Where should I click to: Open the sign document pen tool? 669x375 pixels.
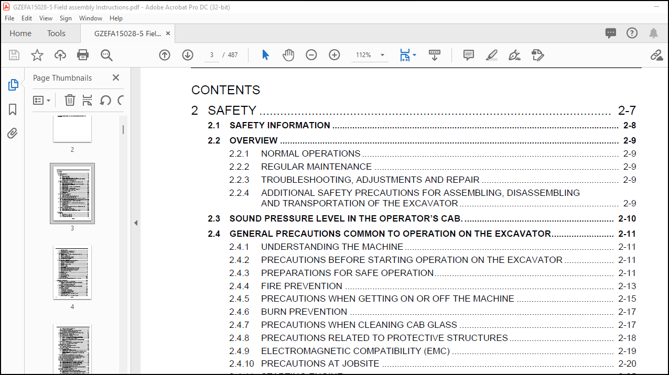[514, 55]
